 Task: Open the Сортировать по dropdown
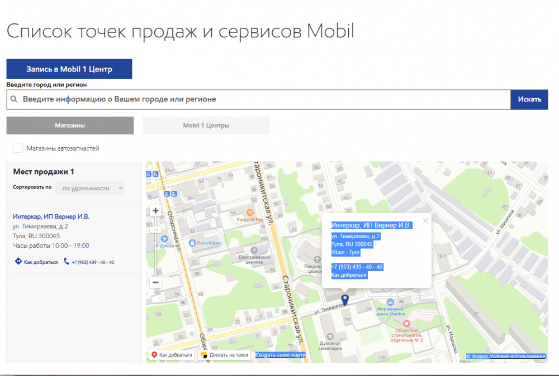click(90, 188)
